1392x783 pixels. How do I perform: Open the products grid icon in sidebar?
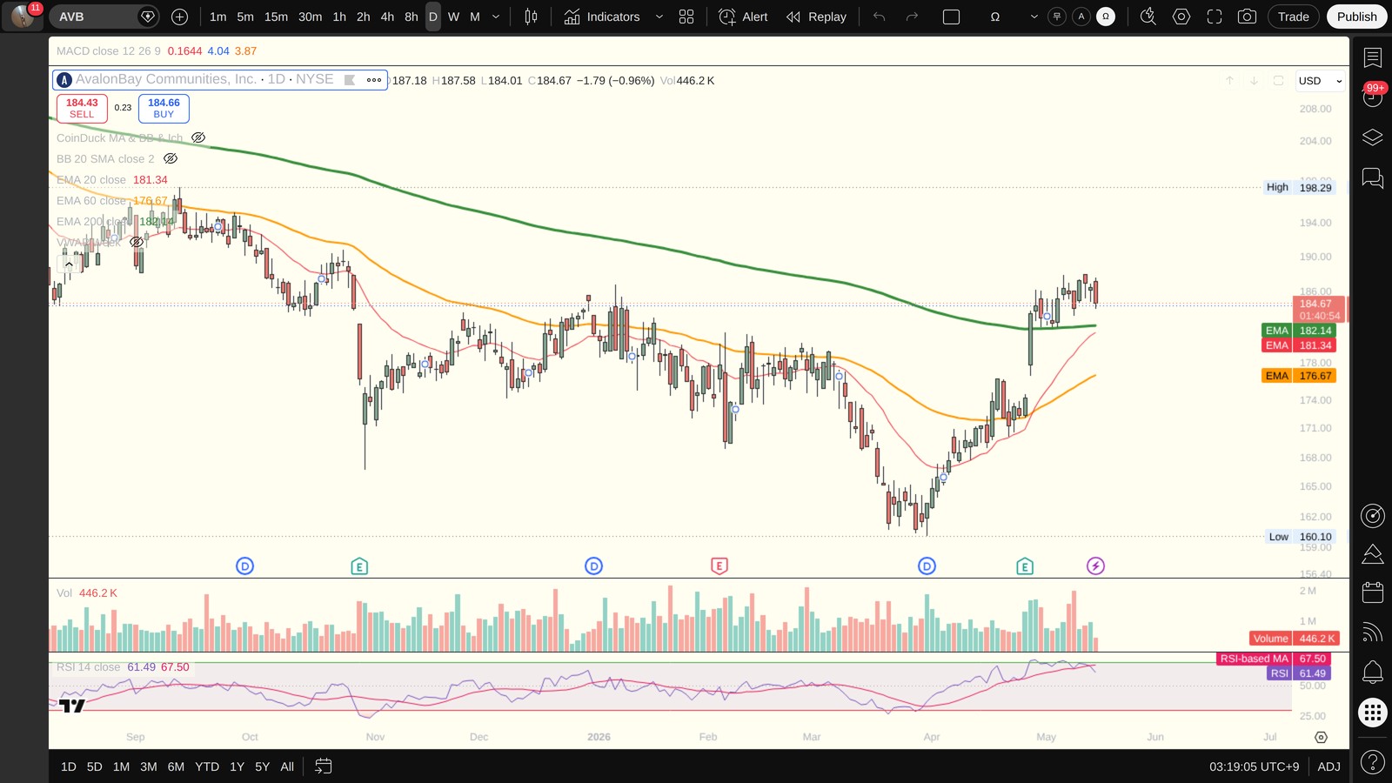click(1373, 713)
